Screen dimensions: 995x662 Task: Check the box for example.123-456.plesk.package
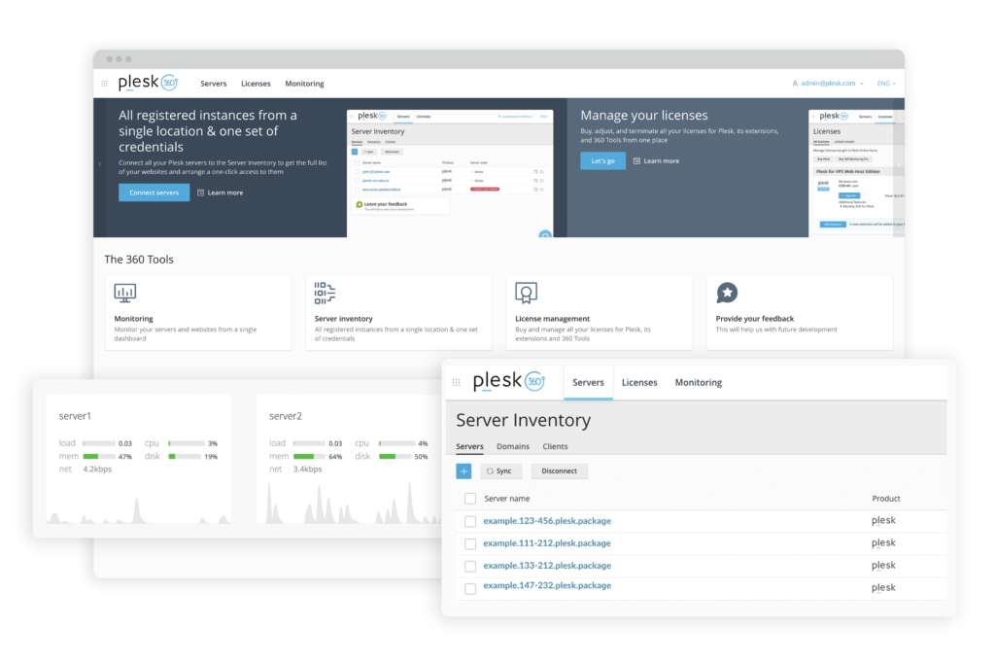pos(470,521)
